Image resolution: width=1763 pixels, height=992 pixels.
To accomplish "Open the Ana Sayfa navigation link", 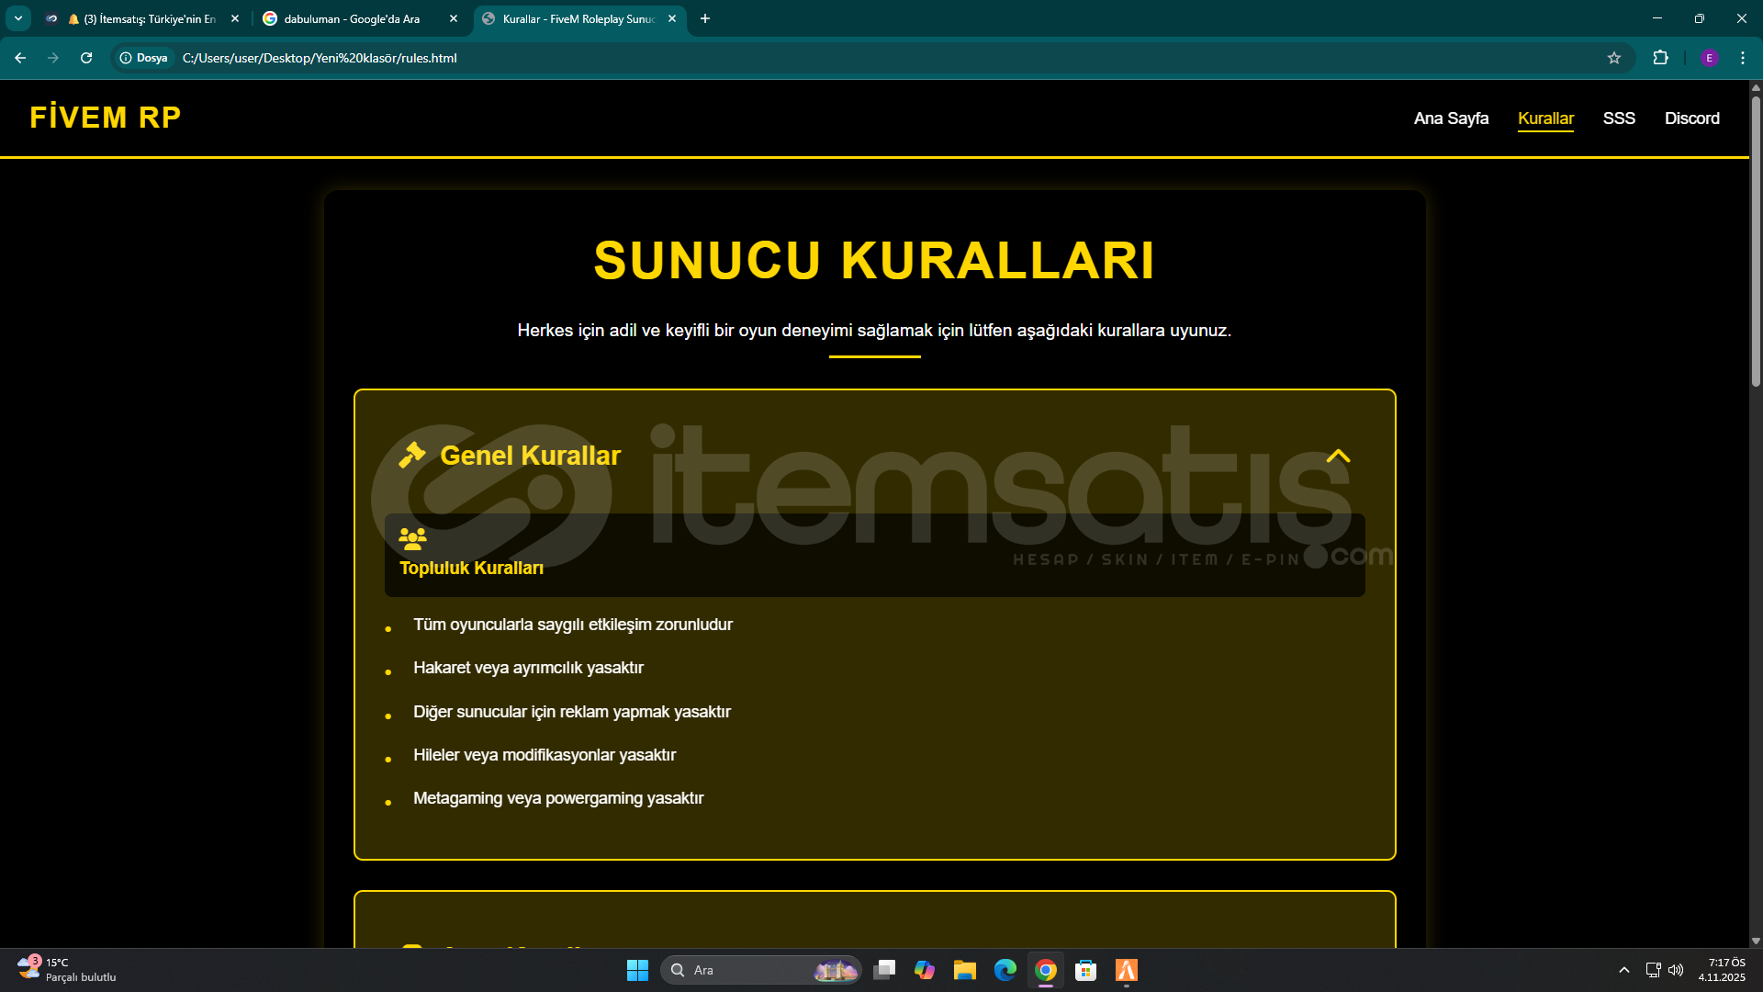I will [x=1451, y=118].
